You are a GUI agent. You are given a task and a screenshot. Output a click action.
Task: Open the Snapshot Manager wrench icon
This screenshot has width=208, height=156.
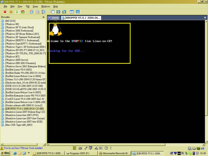pyautogui.click(x=43, y=12)
